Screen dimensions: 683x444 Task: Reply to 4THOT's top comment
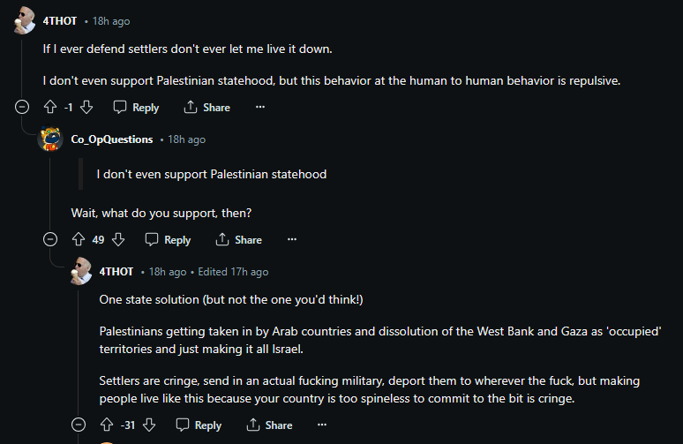(136, 108)
